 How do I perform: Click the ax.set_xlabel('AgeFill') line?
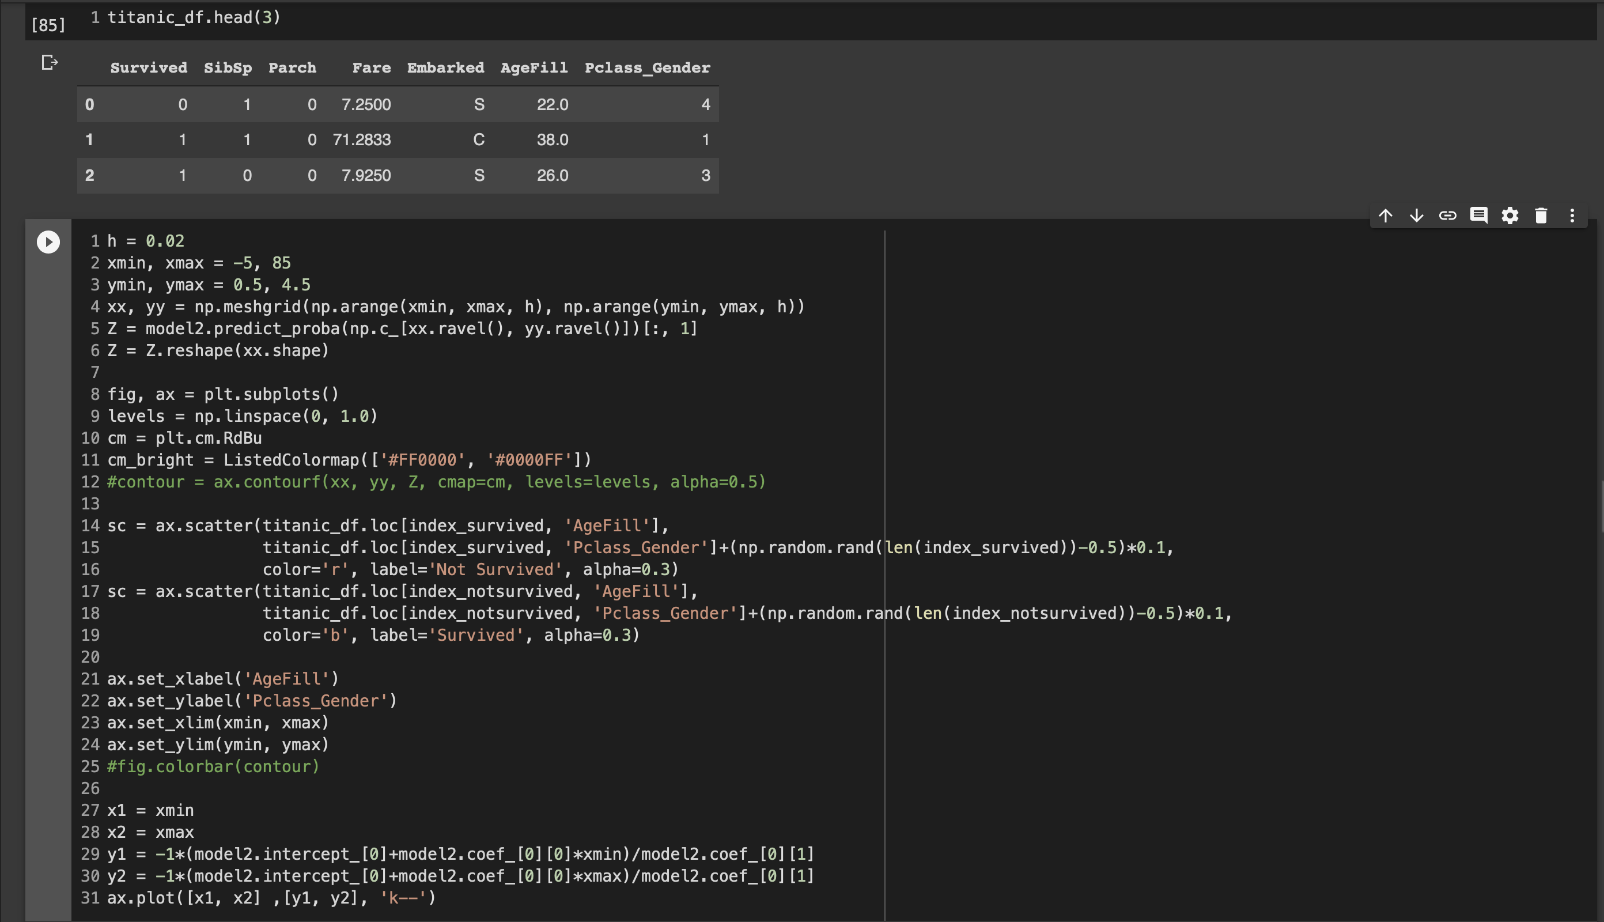tap(223, 679)
